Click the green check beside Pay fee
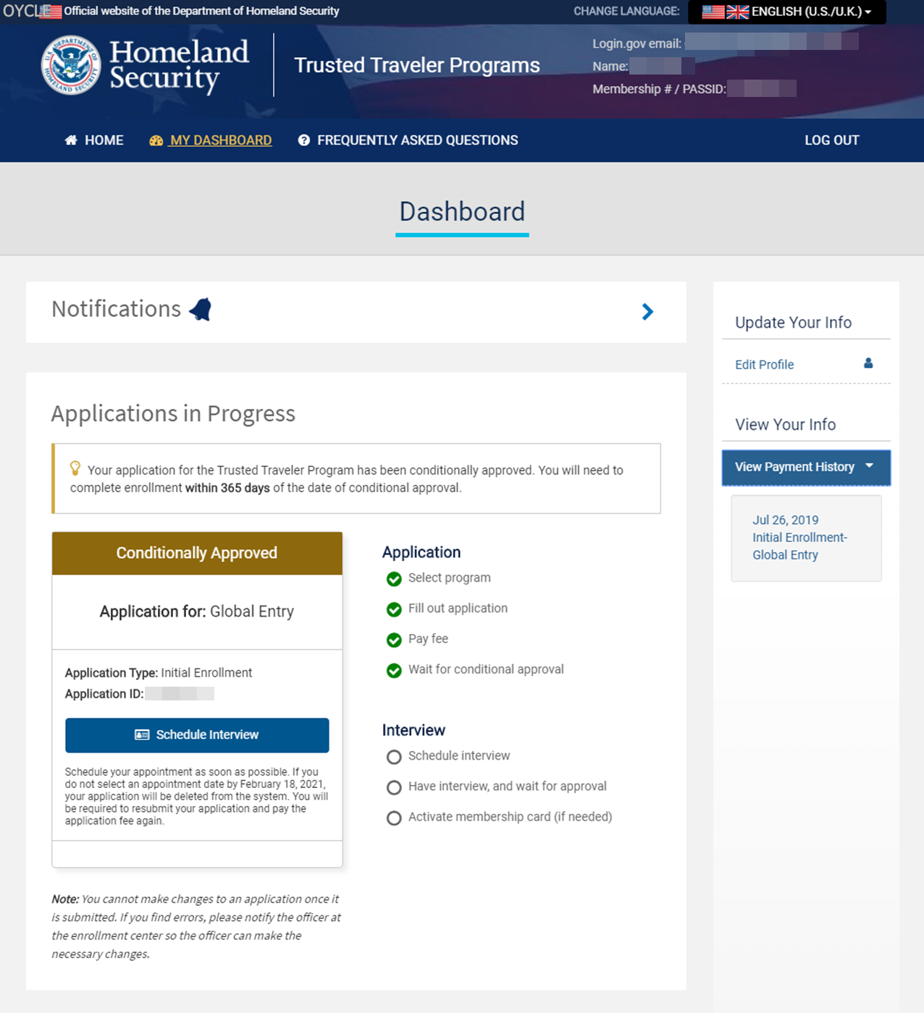This screenshot has width=924, height=1013. tap(394, 640)
